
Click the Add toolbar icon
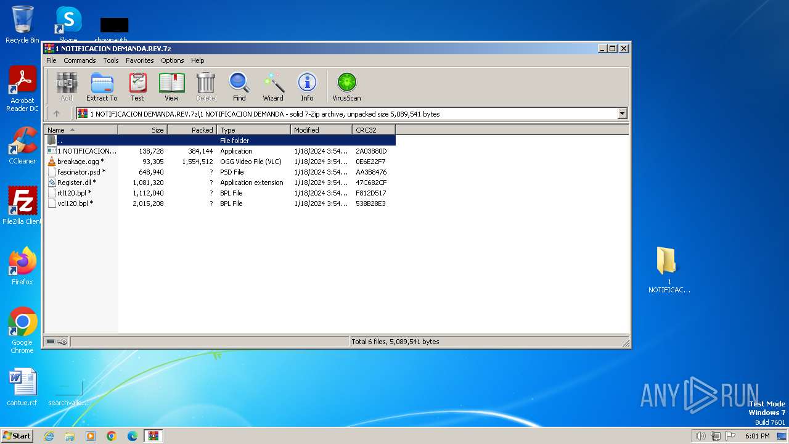[67, 86]
